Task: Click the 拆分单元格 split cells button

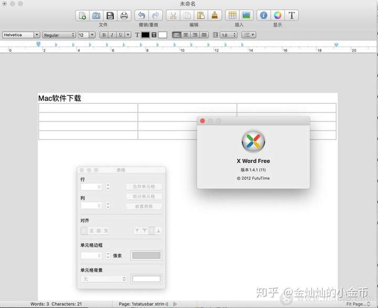Action: 144,196
